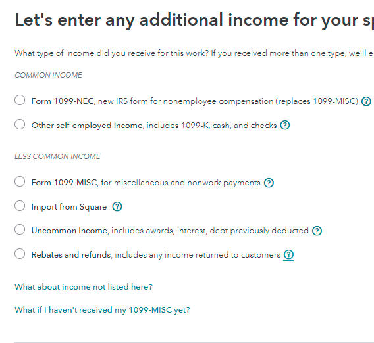Choose the Uncommon income radio option

click(x=20, y=229)
